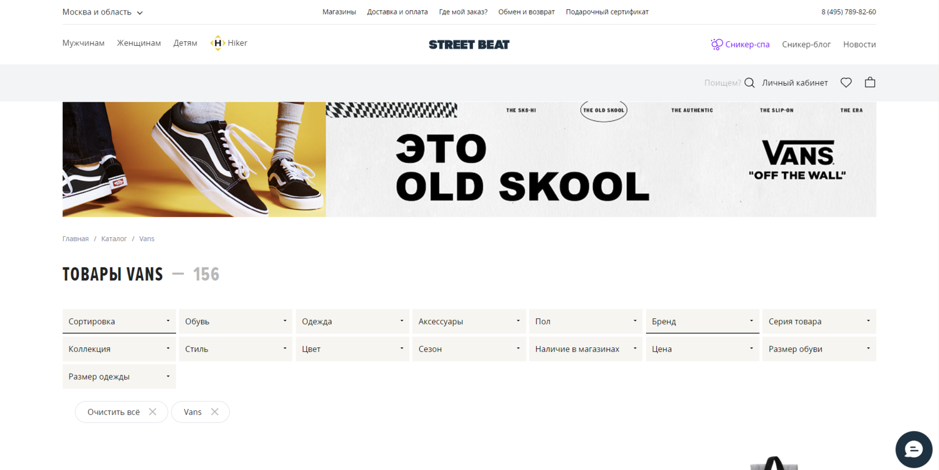939x470 pixels.
Task: Open Доставка и оплата page
Action: (397, 12)
